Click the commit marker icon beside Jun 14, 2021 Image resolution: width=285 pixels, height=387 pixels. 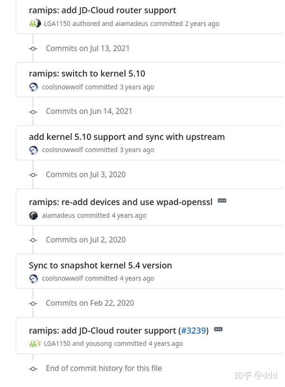[x=33, y=112]
